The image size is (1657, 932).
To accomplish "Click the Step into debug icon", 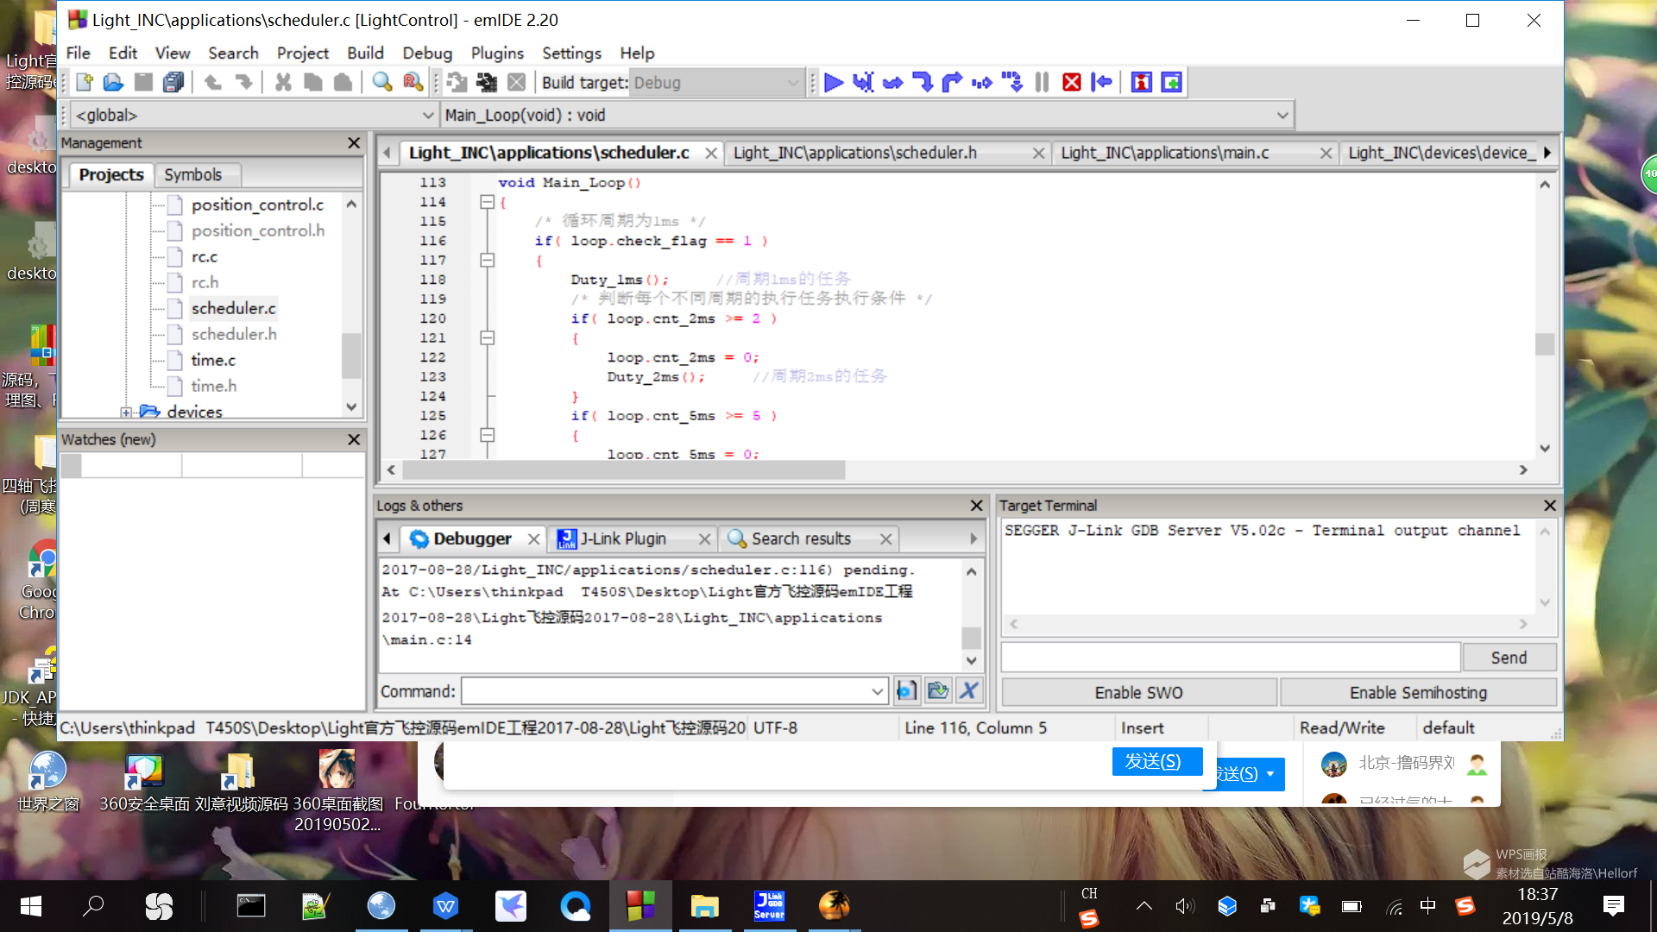I will [923, 82].
